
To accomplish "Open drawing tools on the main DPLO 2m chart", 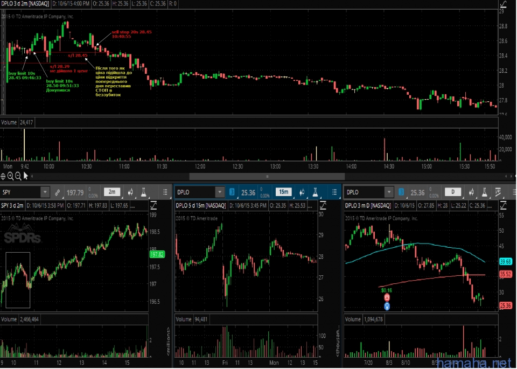I will click(x=504, y=4).
